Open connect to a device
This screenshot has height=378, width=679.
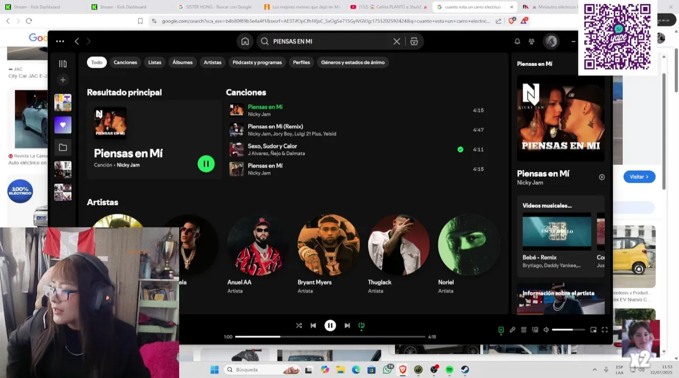[535, 330]
